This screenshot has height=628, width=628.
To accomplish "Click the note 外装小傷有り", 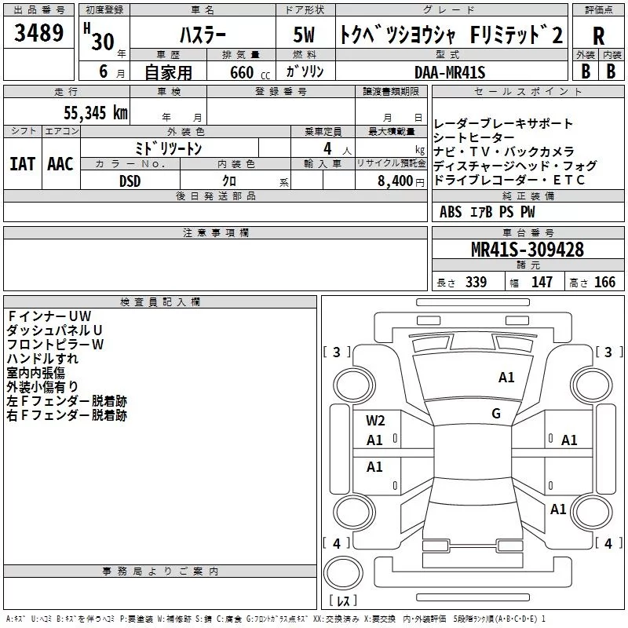I will point(42,386).
